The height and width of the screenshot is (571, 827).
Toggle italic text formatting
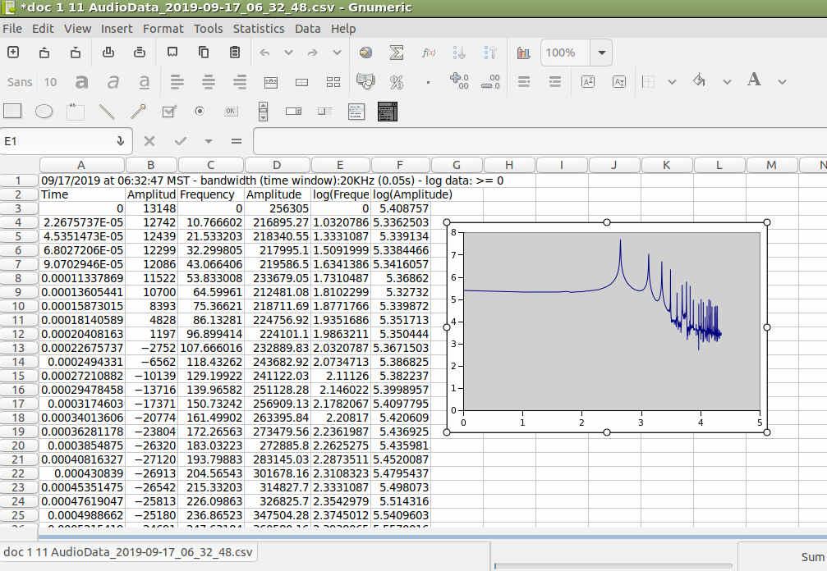[113, 82]
